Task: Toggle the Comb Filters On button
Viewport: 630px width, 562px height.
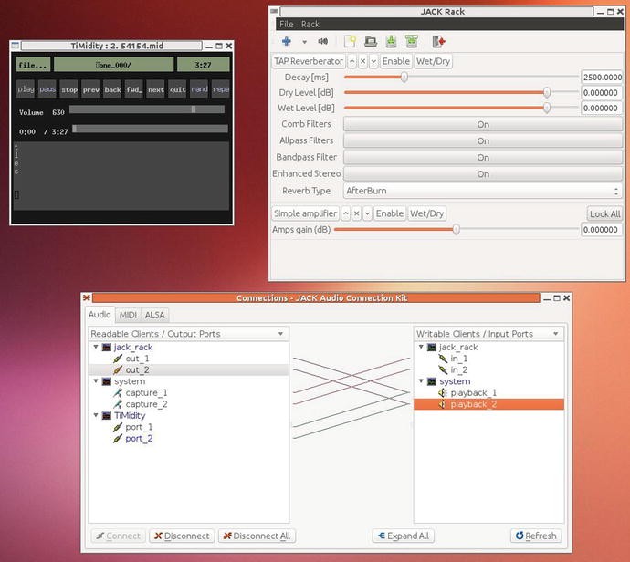Action: coord(483,124)
